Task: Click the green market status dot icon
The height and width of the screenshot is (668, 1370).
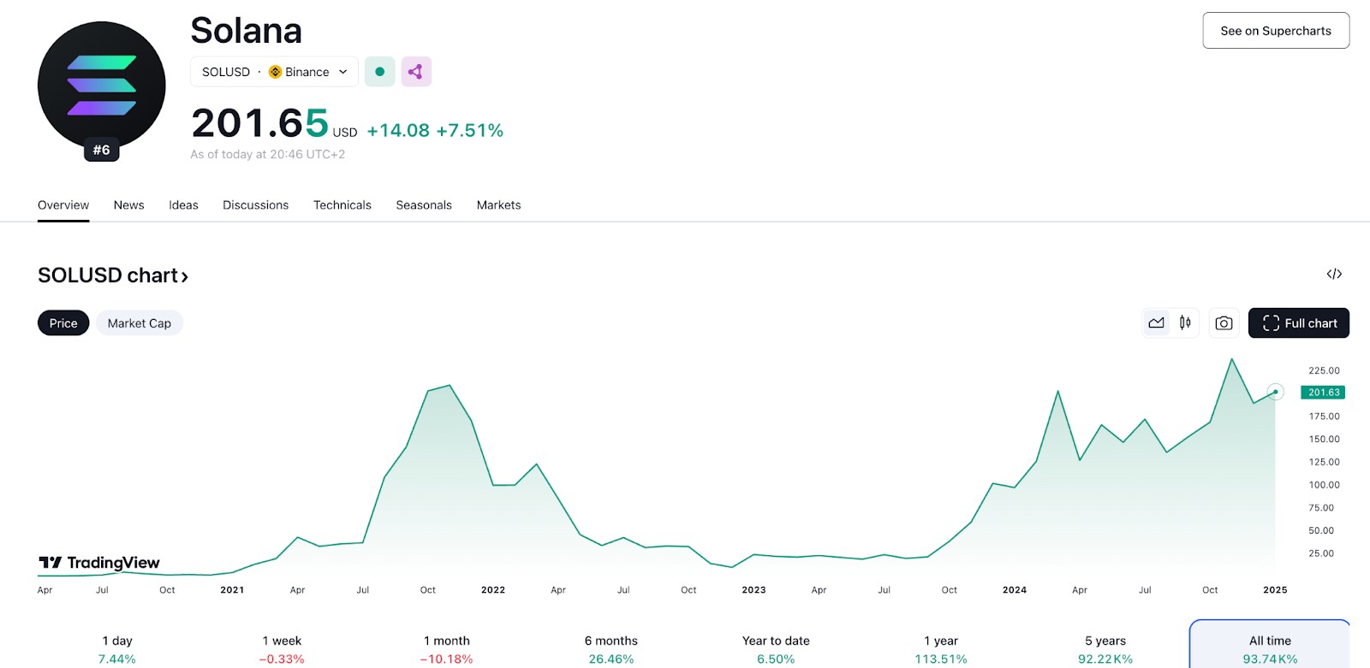Action: tap(380, 72)
